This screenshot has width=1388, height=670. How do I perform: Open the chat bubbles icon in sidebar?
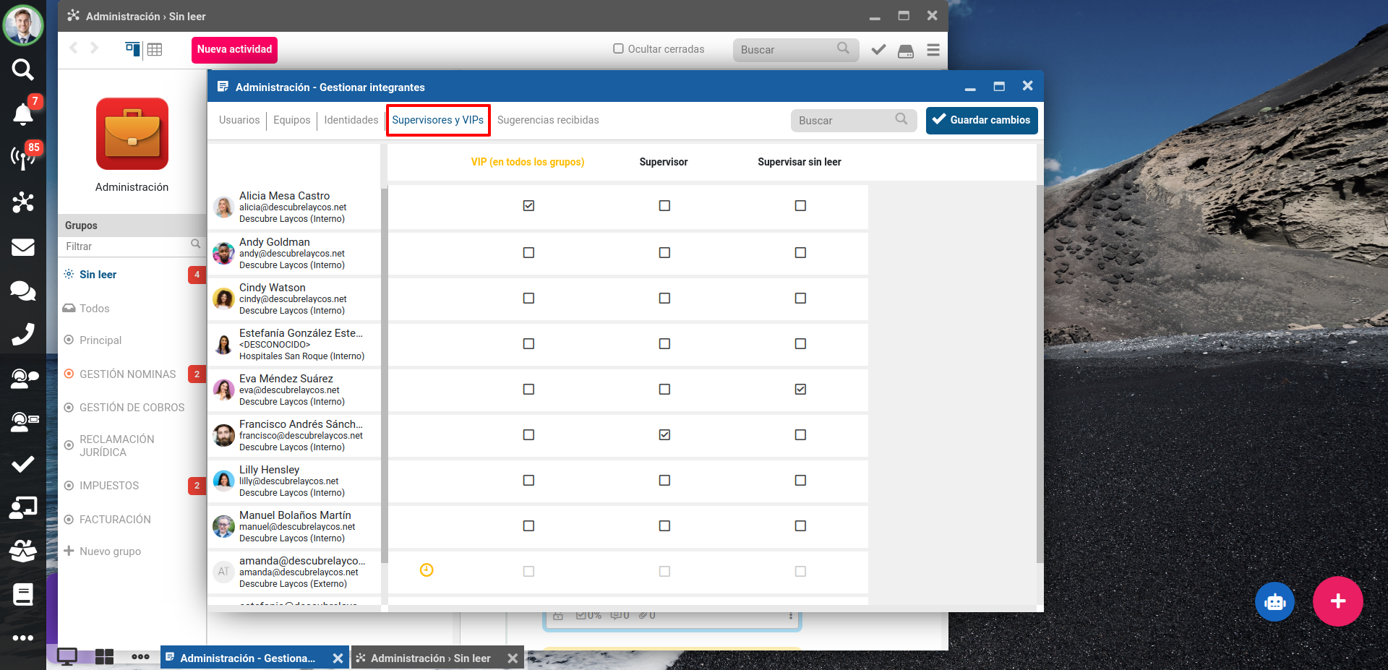pos(23,291)
